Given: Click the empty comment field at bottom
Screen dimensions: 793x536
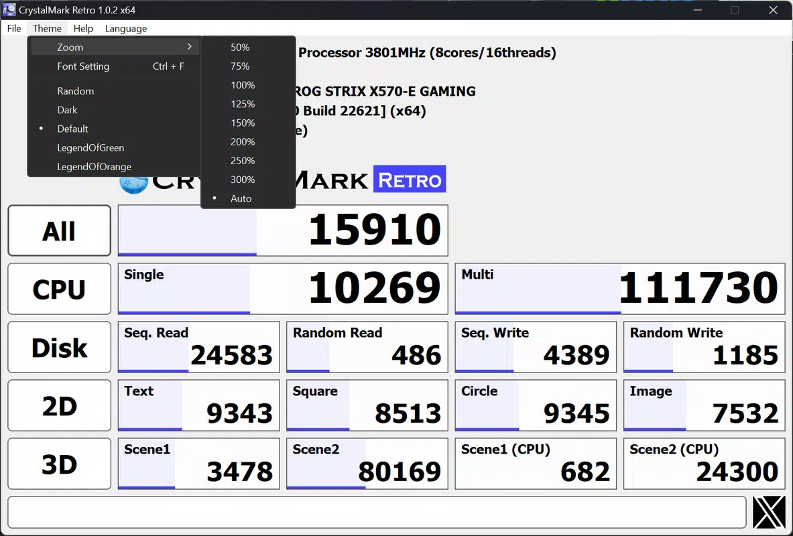Looking at the screenshot, I should click(x=377, y=513).
